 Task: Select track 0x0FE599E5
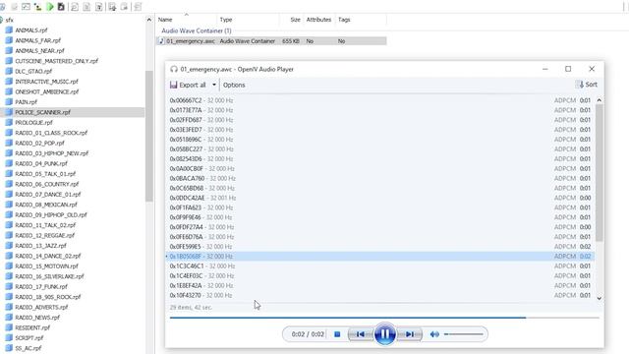click(380, 247)
